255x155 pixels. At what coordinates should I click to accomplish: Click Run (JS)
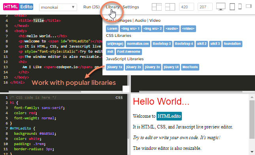91,7
